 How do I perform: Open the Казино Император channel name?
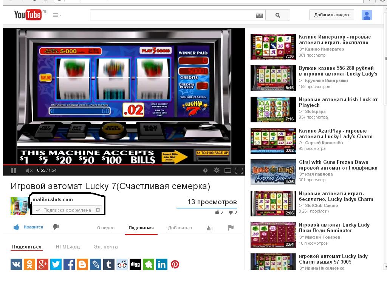tap(324, 49)
